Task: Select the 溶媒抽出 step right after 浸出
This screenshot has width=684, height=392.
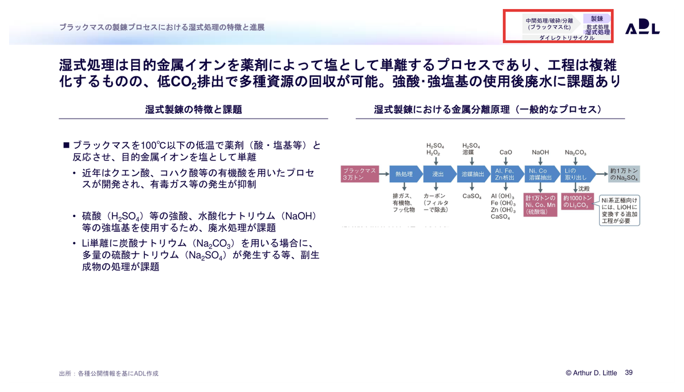Action: click(x=474, y=174)
